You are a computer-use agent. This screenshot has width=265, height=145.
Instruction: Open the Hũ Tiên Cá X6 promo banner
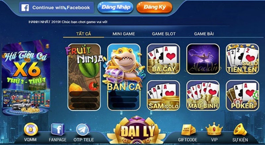point(26,77)
